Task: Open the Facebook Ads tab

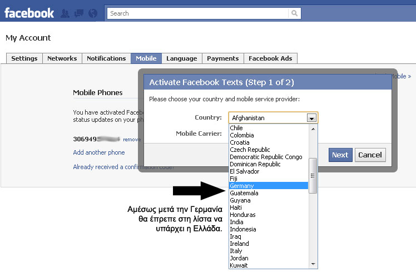Action: (x=270, y=58)
